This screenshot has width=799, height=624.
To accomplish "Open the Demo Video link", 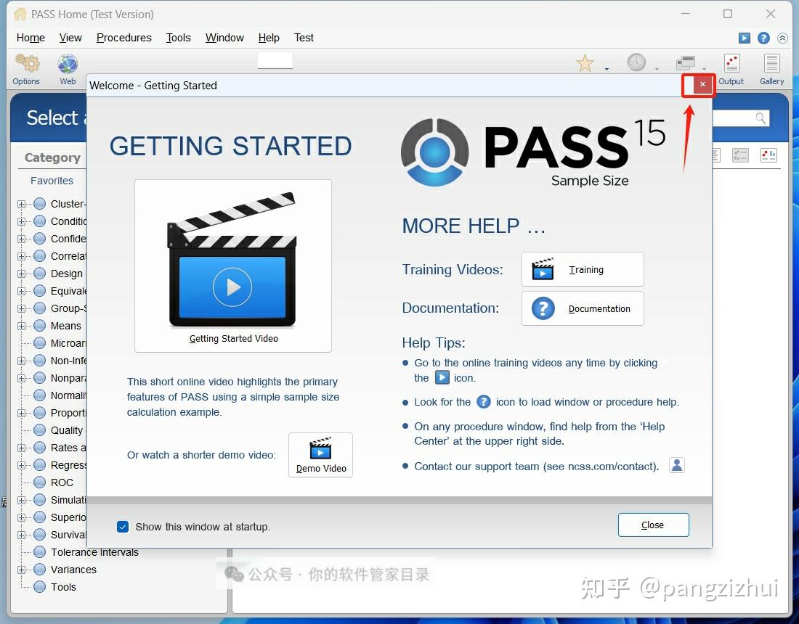I will coord(320,455).
